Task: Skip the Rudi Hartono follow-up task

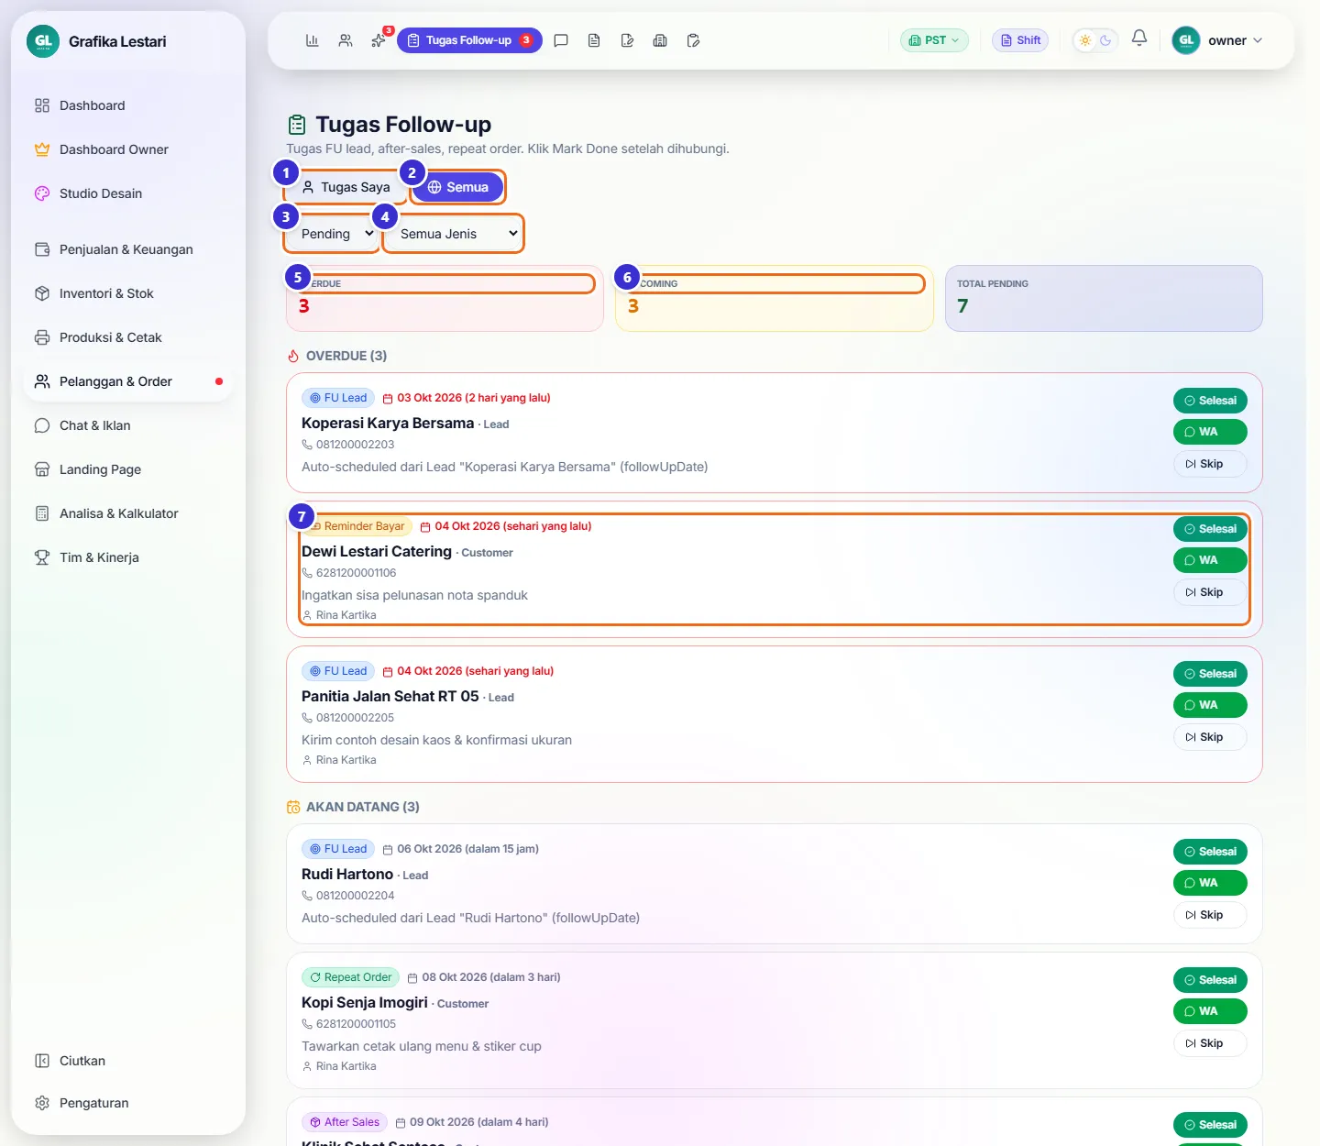Action: pyautogui.click(x=1210, y=915)
